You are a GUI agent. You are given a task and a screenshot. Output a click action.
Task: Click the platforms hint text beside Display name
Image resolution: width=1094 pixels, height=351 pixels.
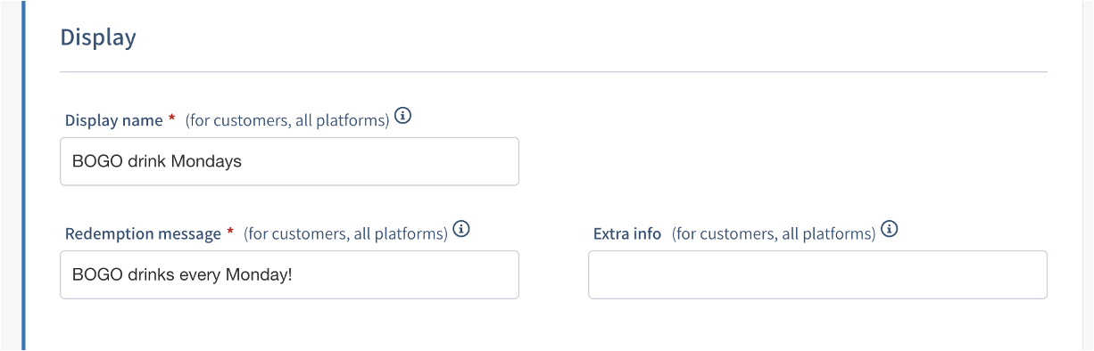pyautogui.click(x=287, y=120)
